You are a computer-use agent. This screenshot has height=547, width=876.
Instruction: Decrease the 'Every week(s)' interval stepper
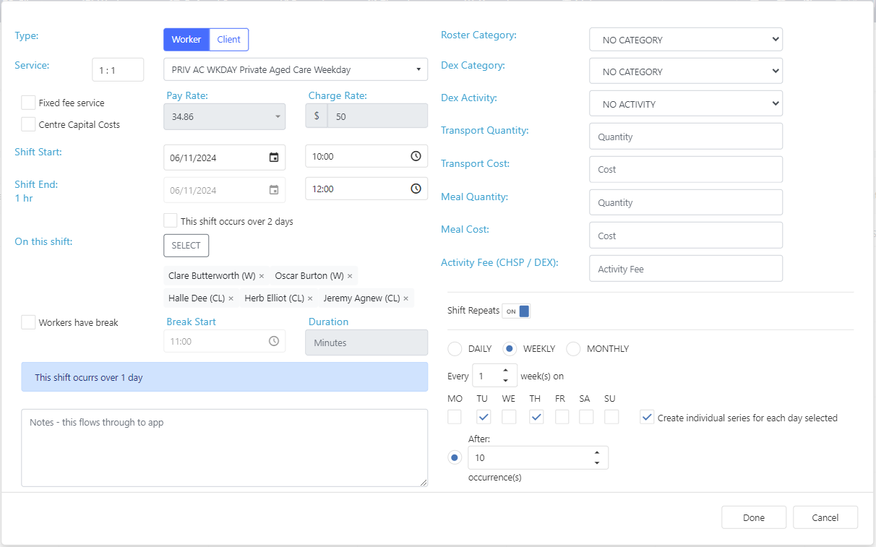(505, 380)
